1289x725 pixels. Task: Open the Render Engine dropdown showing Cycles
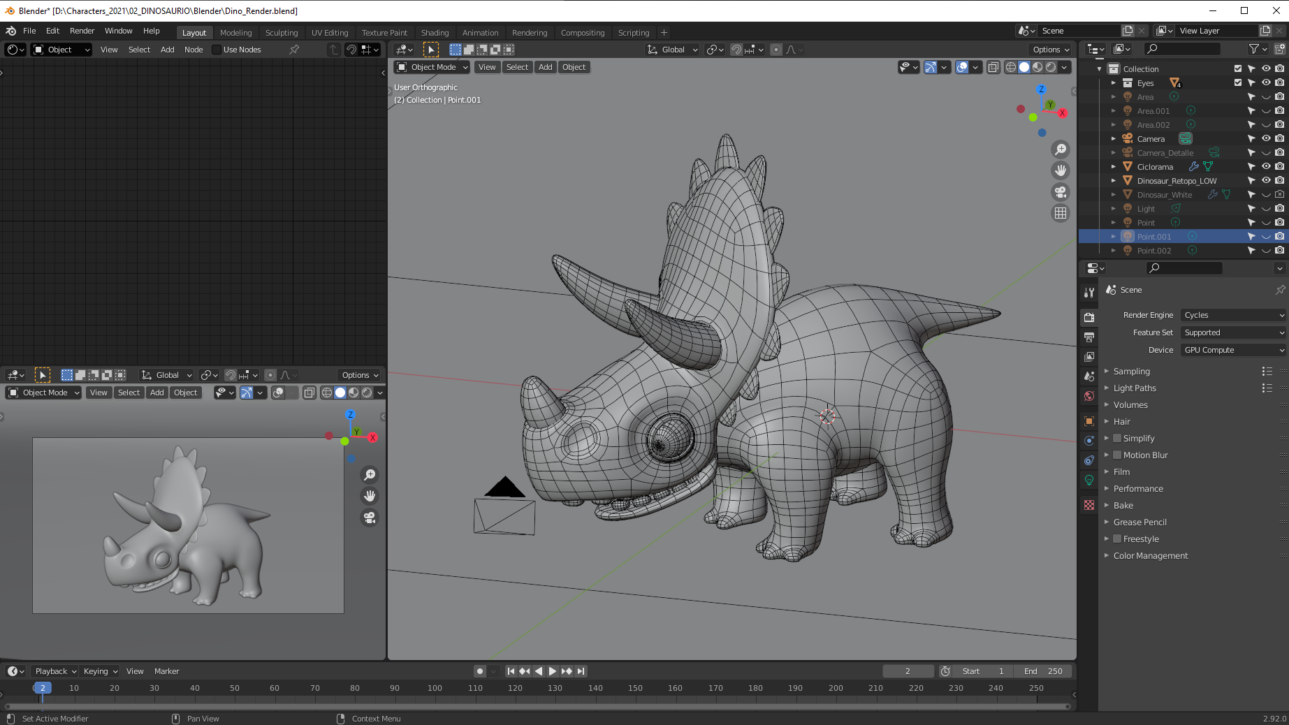[1233, 315]
